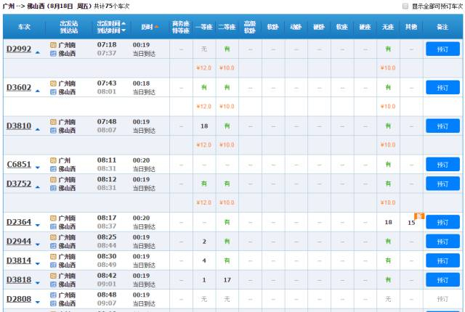Click 预订 in the D2364 row
The width and height of the screenshot is (465, 312).
click(x=442, y=222)
